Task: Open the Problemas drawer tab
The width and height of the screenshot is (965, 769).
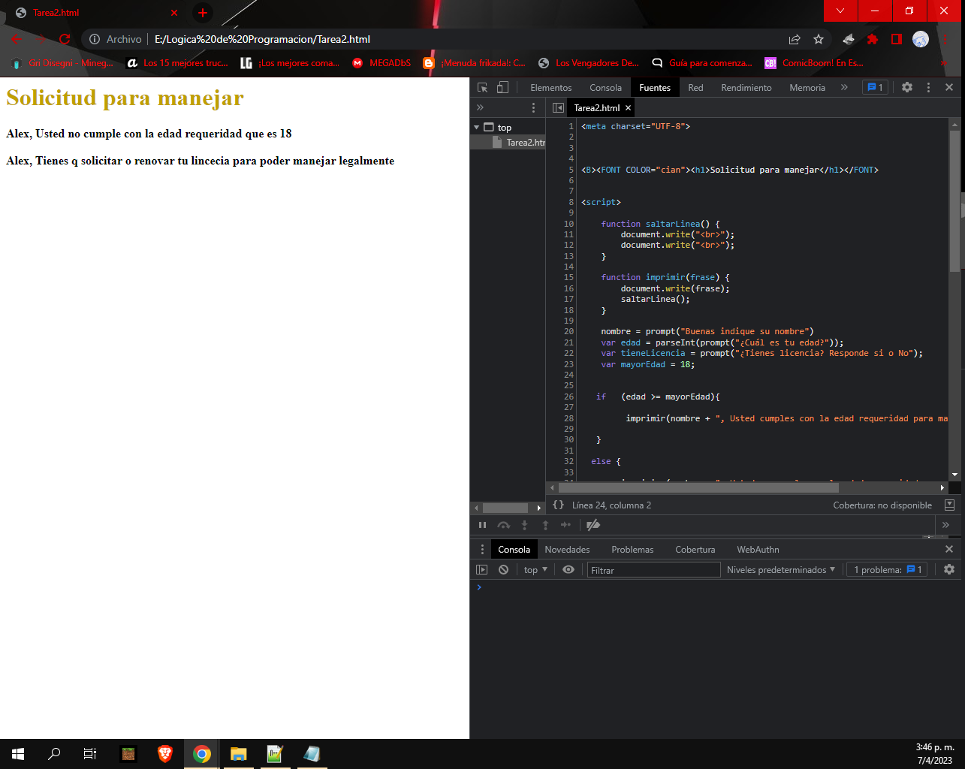Action: pos(632,550)
